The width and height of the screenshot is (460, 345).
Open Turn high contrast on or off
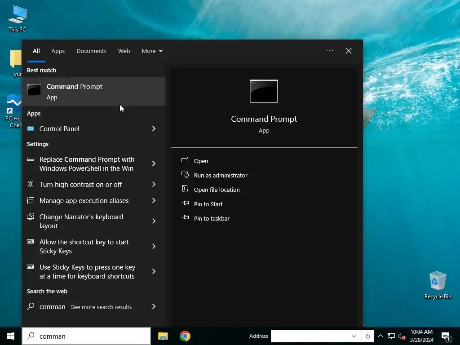[93, 184]
